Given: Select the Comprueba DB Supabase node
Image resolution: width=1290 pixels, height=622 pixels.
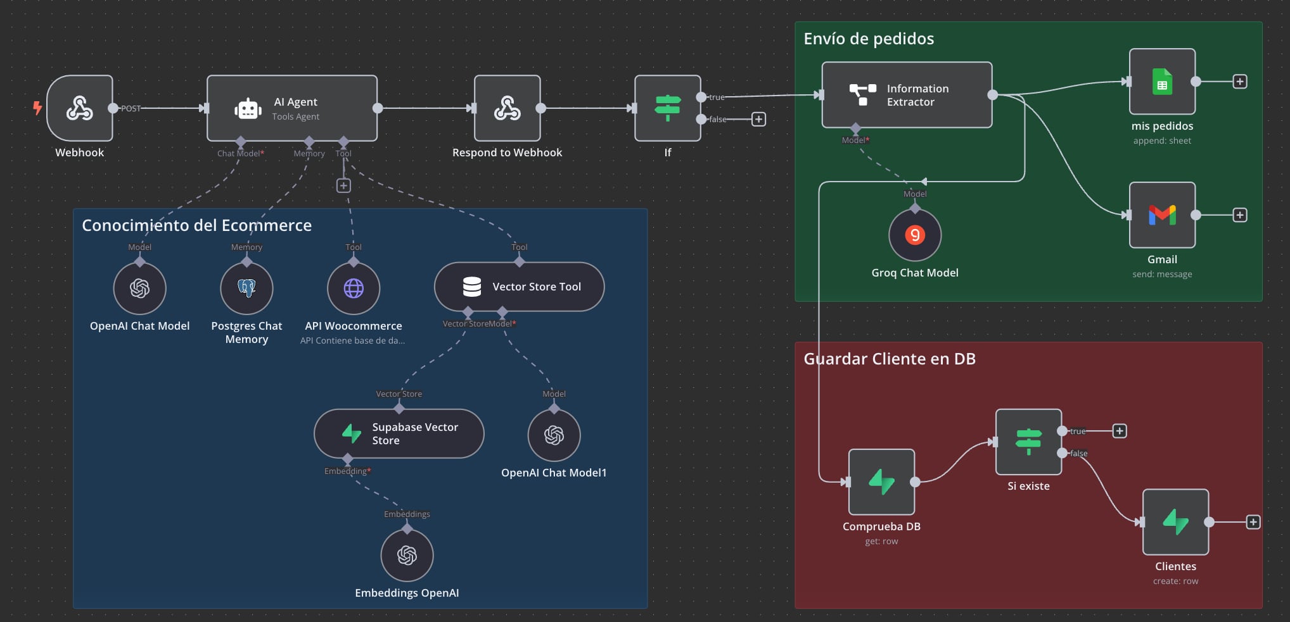Looking at the screenshot, I should (882, 482).
